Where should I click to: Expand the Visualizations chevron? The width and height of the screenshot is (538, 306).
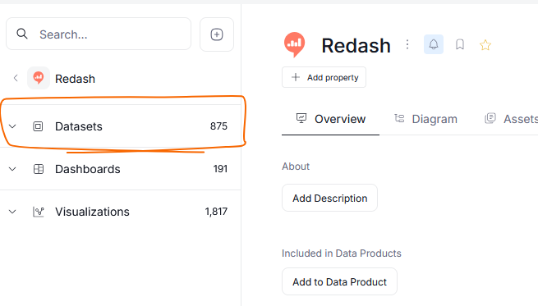(12, 212)
